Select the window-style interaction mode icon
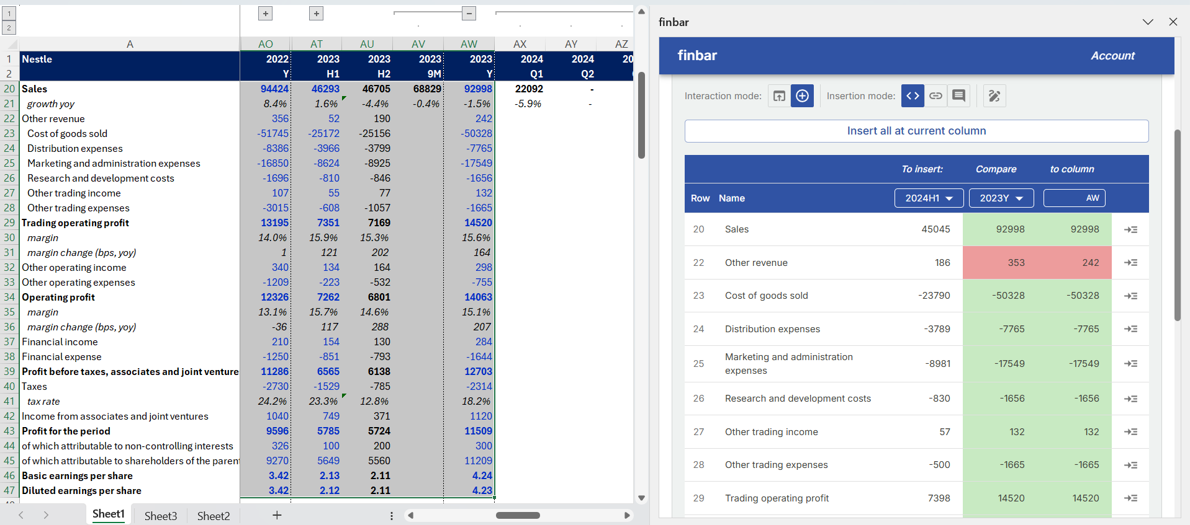 pyautogui.click(x=779, y=96)
